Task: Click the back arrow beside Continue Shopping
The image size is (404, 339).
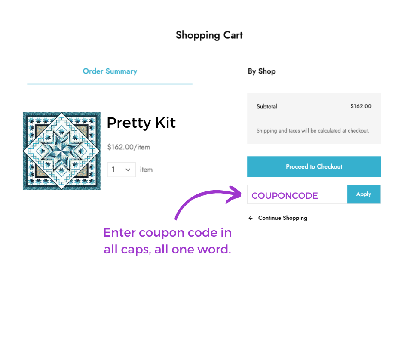Action: pyautogui.click(x=251, y=218)
